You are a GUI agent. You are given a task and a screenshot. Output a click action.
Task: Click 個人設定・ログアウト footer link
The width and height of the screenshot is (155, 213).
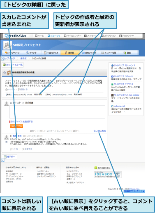click(75, 182)
